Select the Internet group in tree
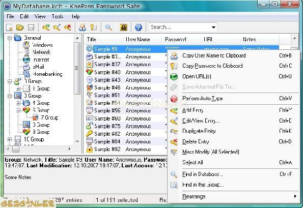 point(41,60)
